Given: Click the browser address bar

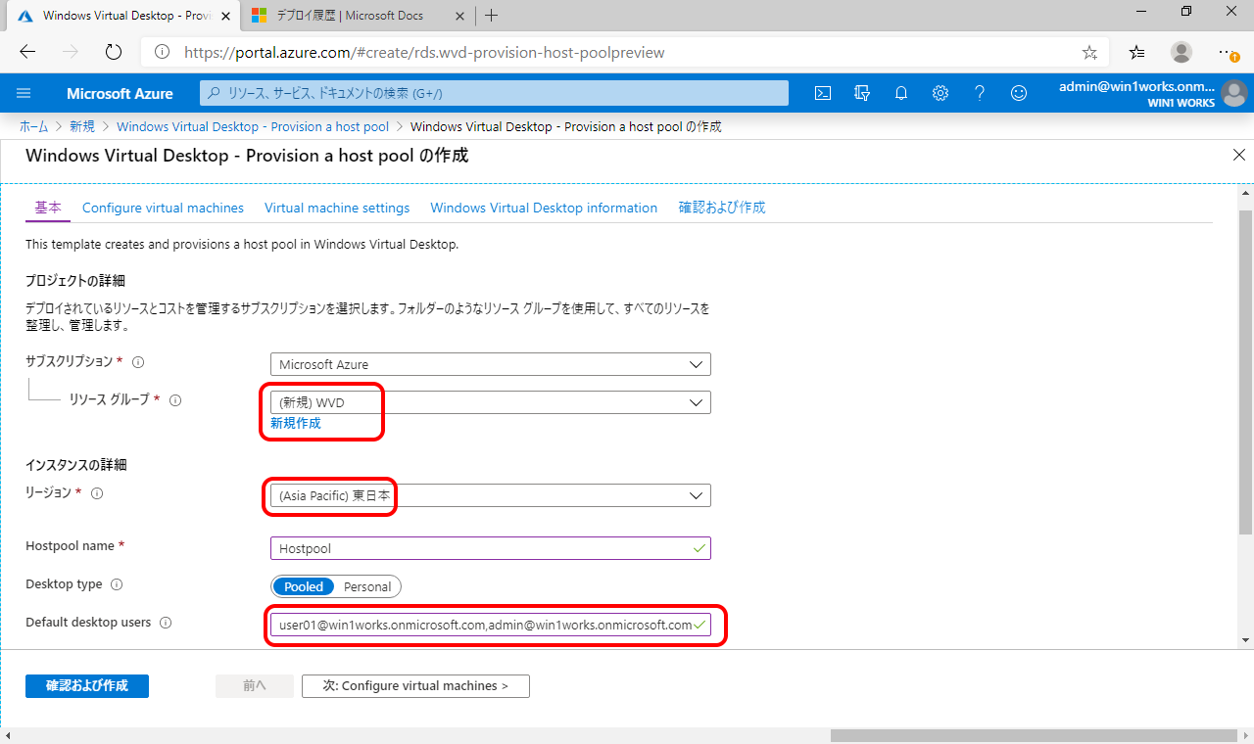Looking at the screenshot, I should [627, 52].
